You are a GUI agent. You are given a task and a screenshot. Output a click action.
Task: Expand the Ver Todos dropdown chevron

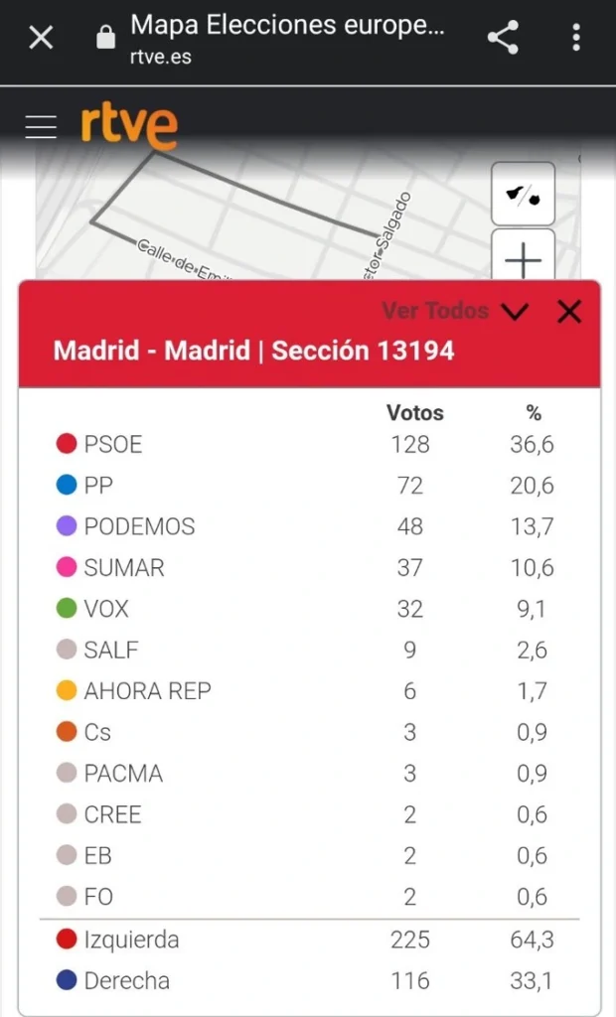[x=515, y=311]
